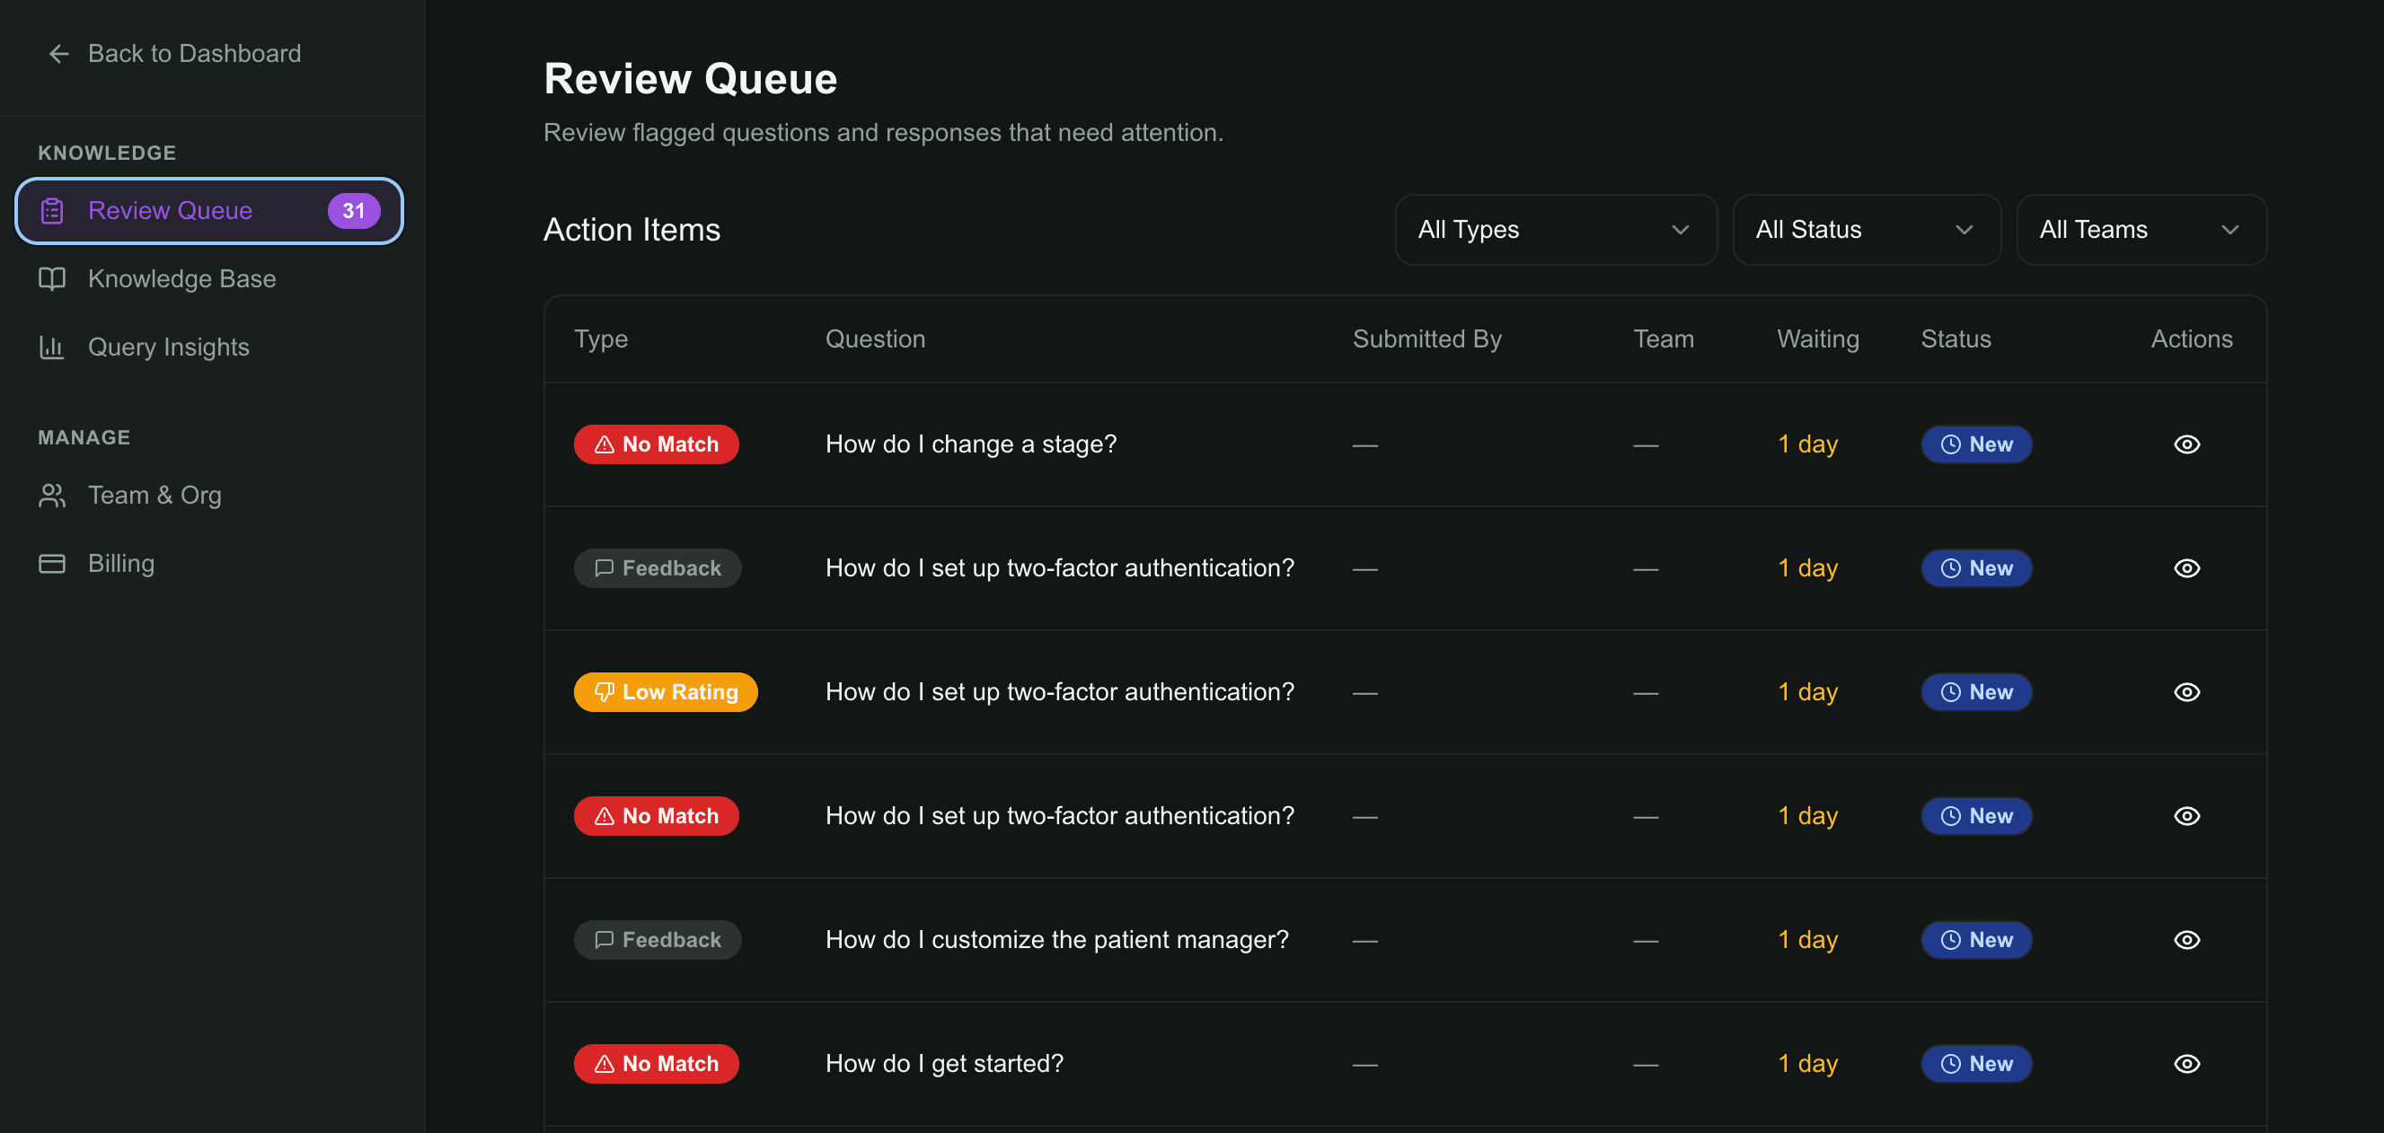Click the thumbs-down icon on Low Rating badge
Image resolution: width=2384 pixels, height=1133 pixels.
point(605,691)
